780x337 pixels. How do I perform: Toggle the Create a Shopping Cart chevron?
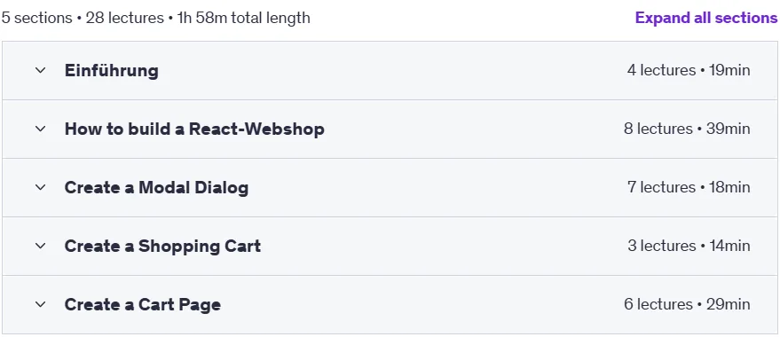click(40, 246)
